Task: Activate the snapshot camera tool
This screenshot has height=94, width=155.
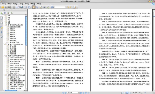Action: coord(44,7)
